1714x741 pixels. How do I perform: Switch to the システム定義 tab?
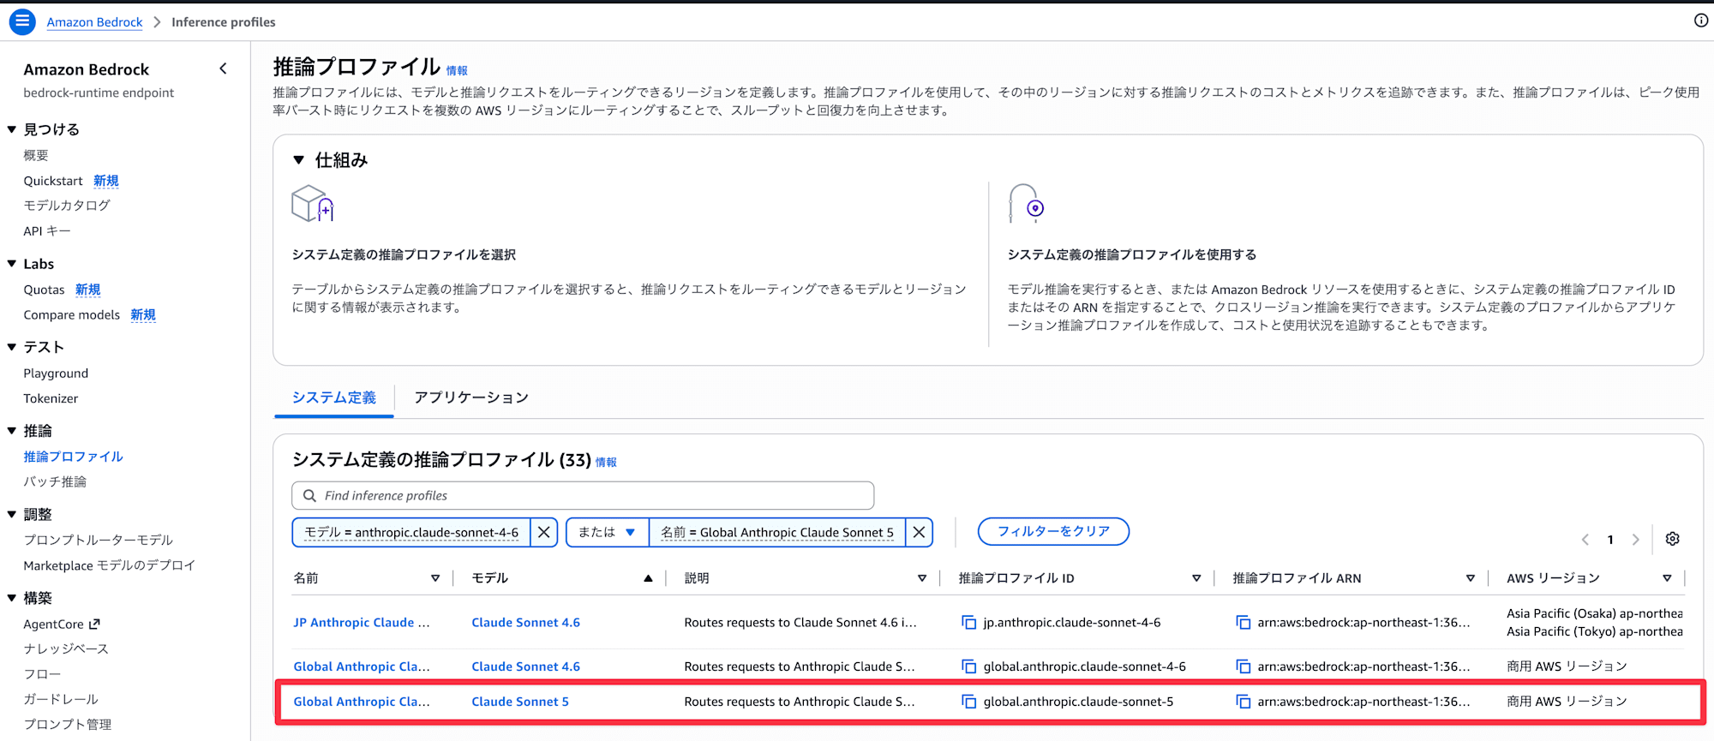[x=334, y=397]
